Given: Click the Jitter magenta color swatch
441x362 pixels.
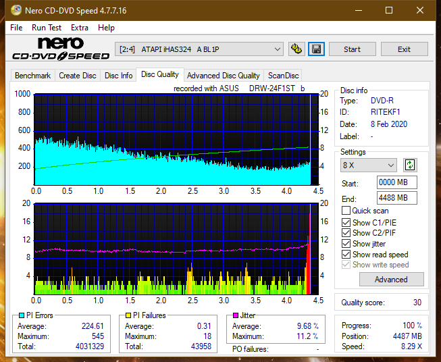Looking at the screenshot, I should pyautogui.click(x=236, y=315).
